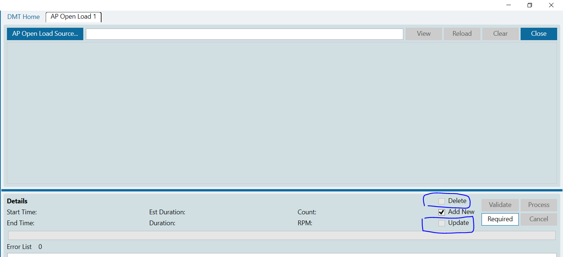Image resolution: width=563 pixels, height=257 pixels.
Task: Click the AP Open Load Source button
Action: click(x=45, y=34)
